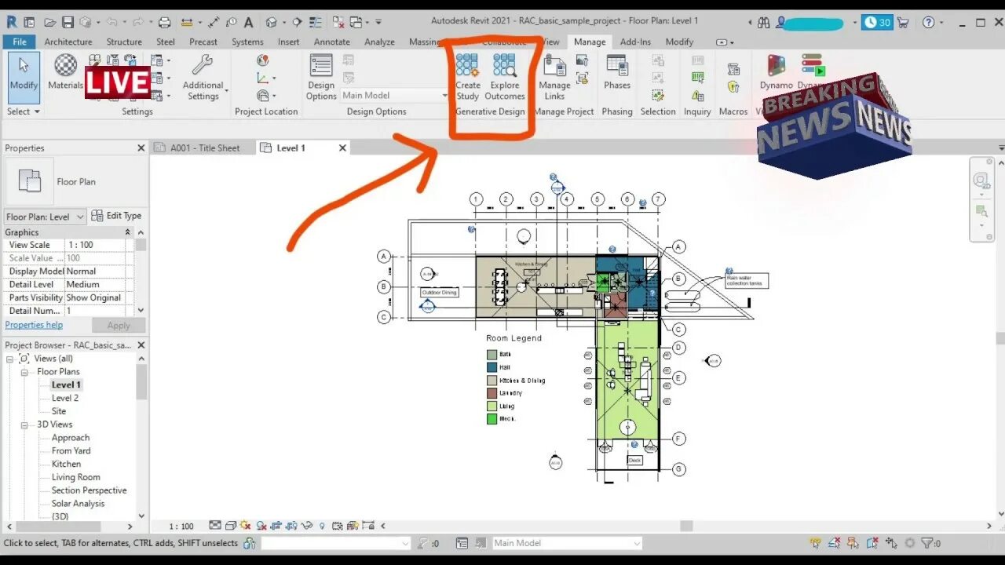The image size is (1005, 565).
Task: Select the Site floor plan
Action: 59,411
